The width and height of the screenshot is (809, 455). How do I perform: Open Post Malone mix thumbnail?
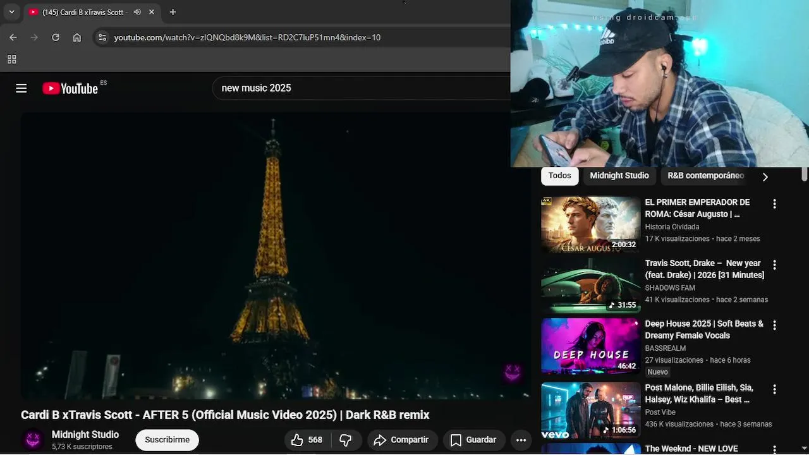tap(591, 411)
